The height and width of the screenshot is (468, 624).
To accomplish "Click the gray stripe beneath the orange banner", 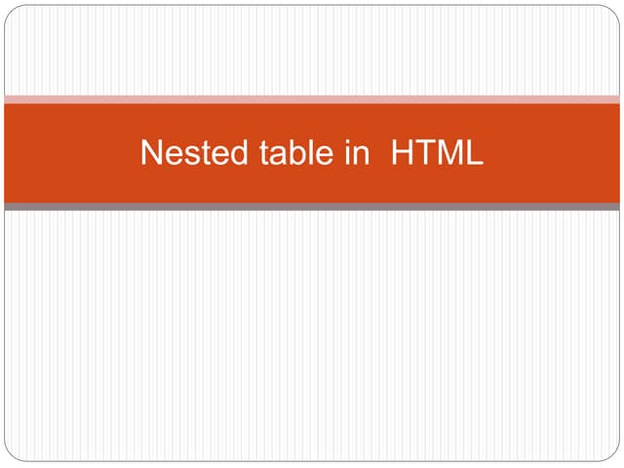I will pos(312,207).
